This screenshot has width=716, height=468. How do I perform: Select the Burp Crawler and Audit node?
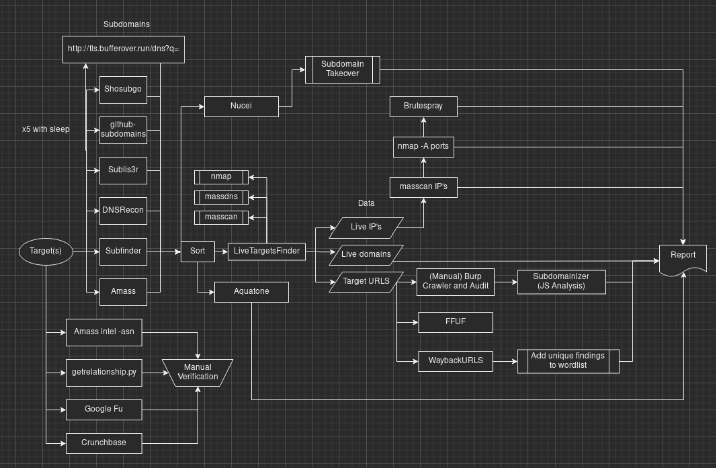(456, 282)
